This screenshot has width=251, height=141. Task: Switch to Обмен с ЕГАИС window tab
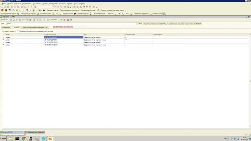click(11, 132)
